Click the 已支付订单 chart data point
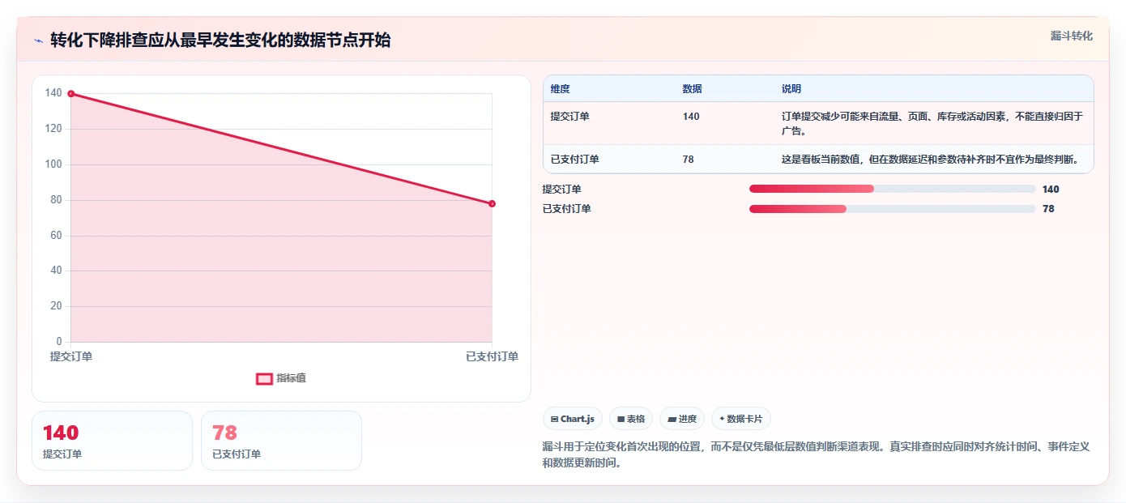This screenshot has height=503, width=1126. click(492, 203)
